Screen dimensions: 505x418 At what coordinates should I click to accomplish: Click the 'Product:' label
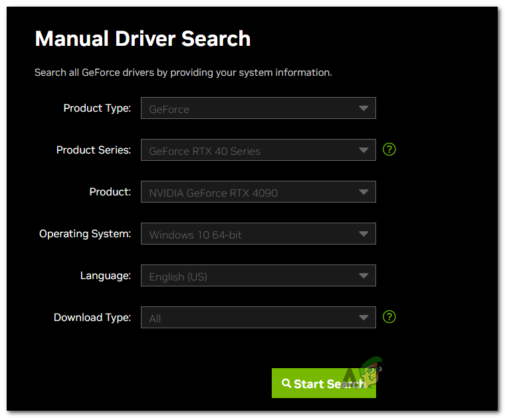[x=110, y=192]
